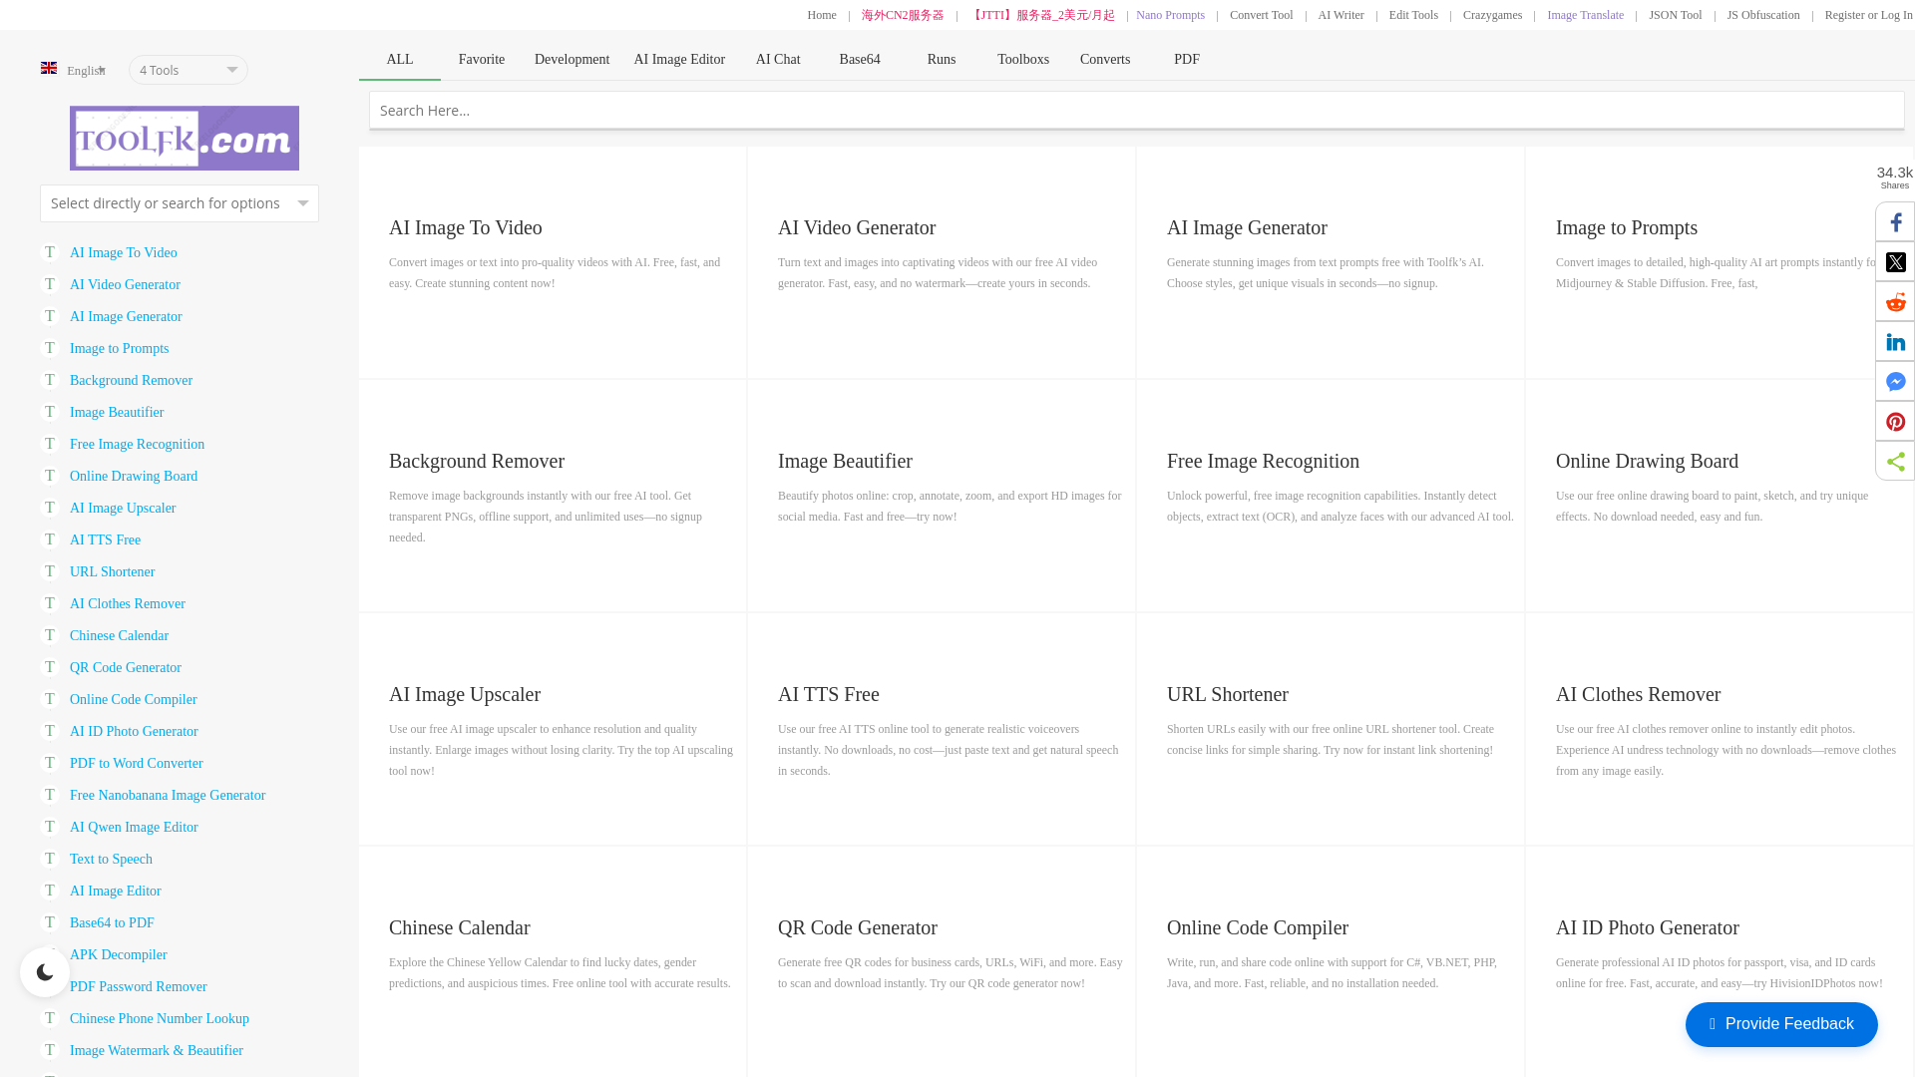Switch to the Development tab
The image size is (1915, 1077).
(x=572, y=60)
